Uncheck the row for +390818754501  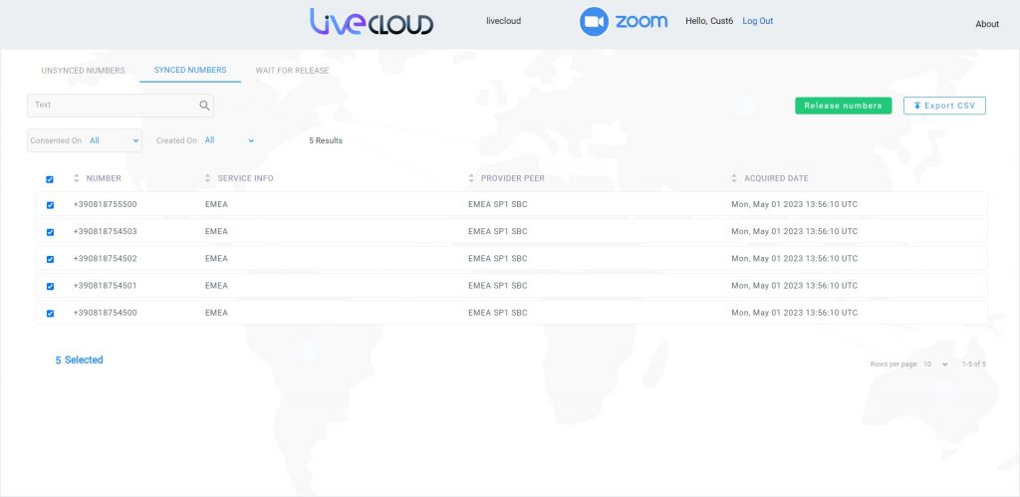(50, 286)
